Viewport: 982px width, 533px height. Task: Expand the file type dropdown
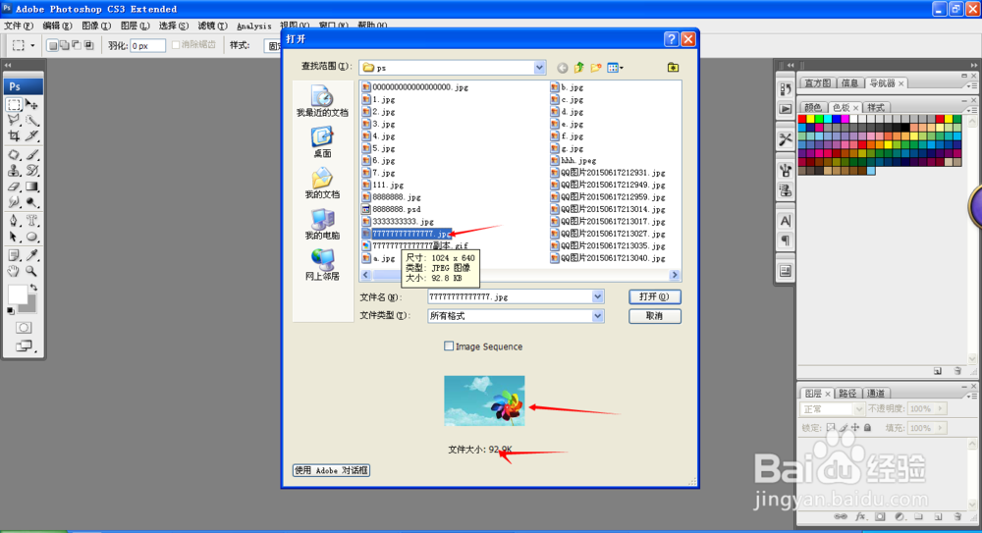pyautogui.click(x=597, y=316)
